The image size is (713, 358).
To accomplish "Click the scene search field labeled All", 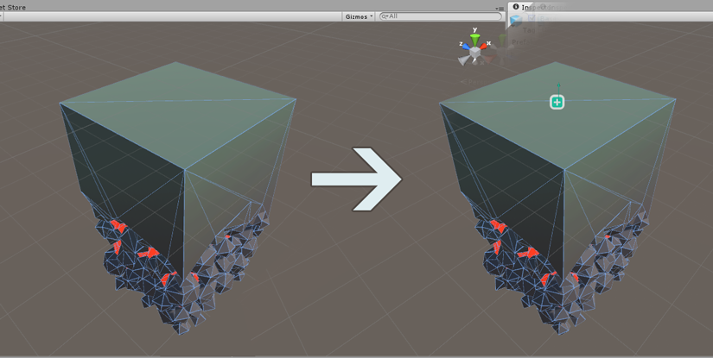I will coord(441,16).
